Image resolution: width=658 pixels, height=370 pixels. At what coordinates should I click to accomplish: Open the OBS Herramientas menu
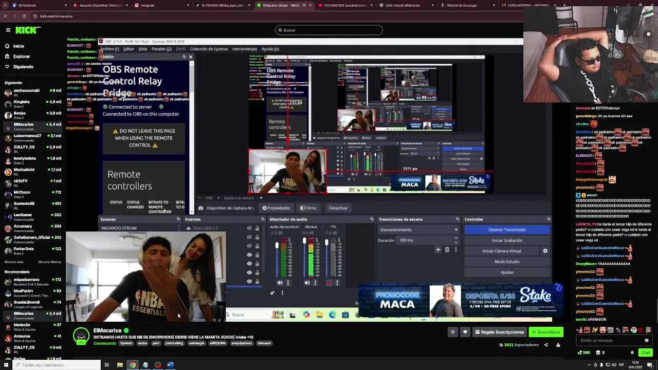pyautogui.click(x=245, y=49)
